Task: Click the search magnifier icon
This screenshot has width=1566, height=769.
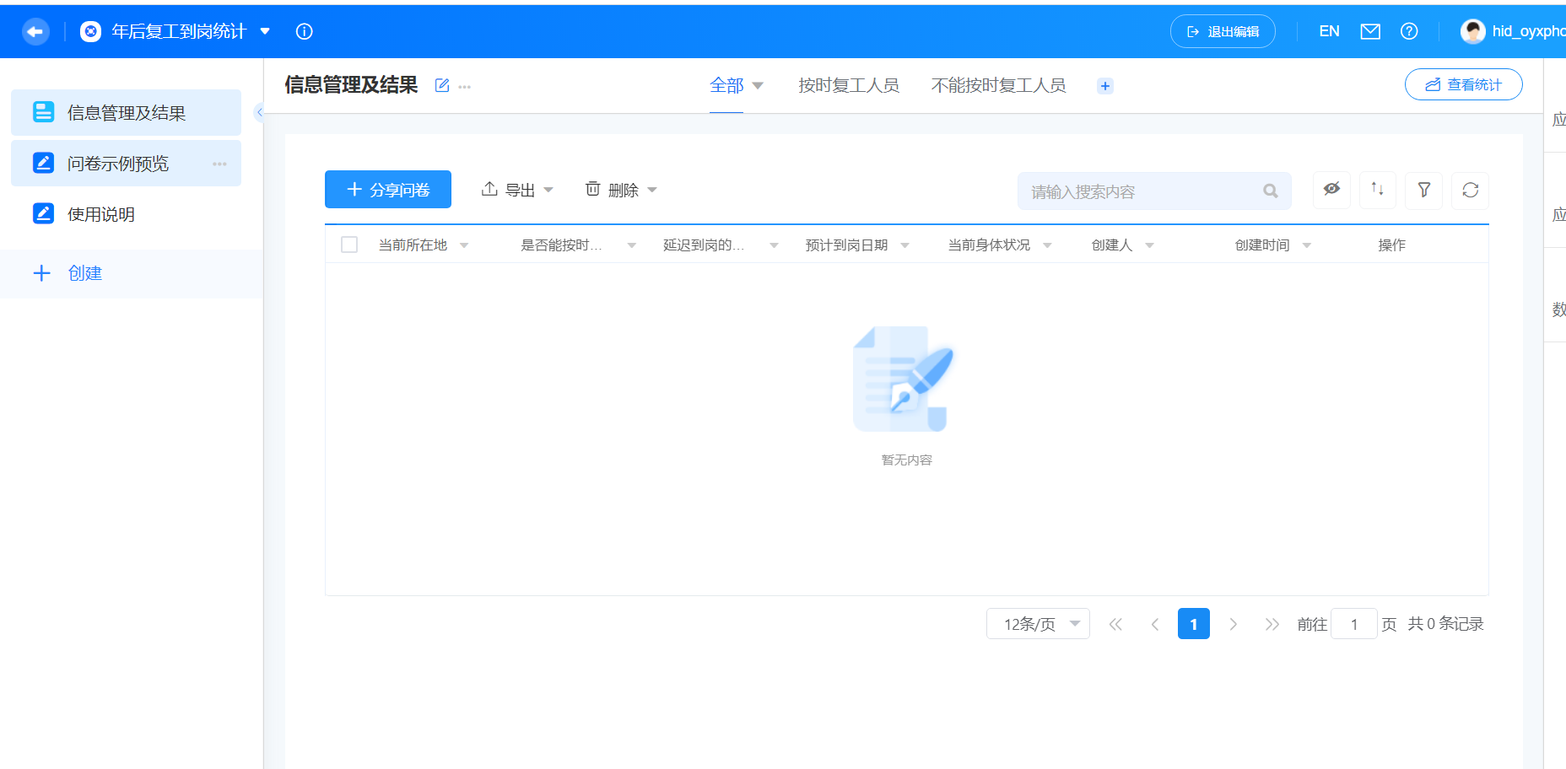Action: (1270, 191)
